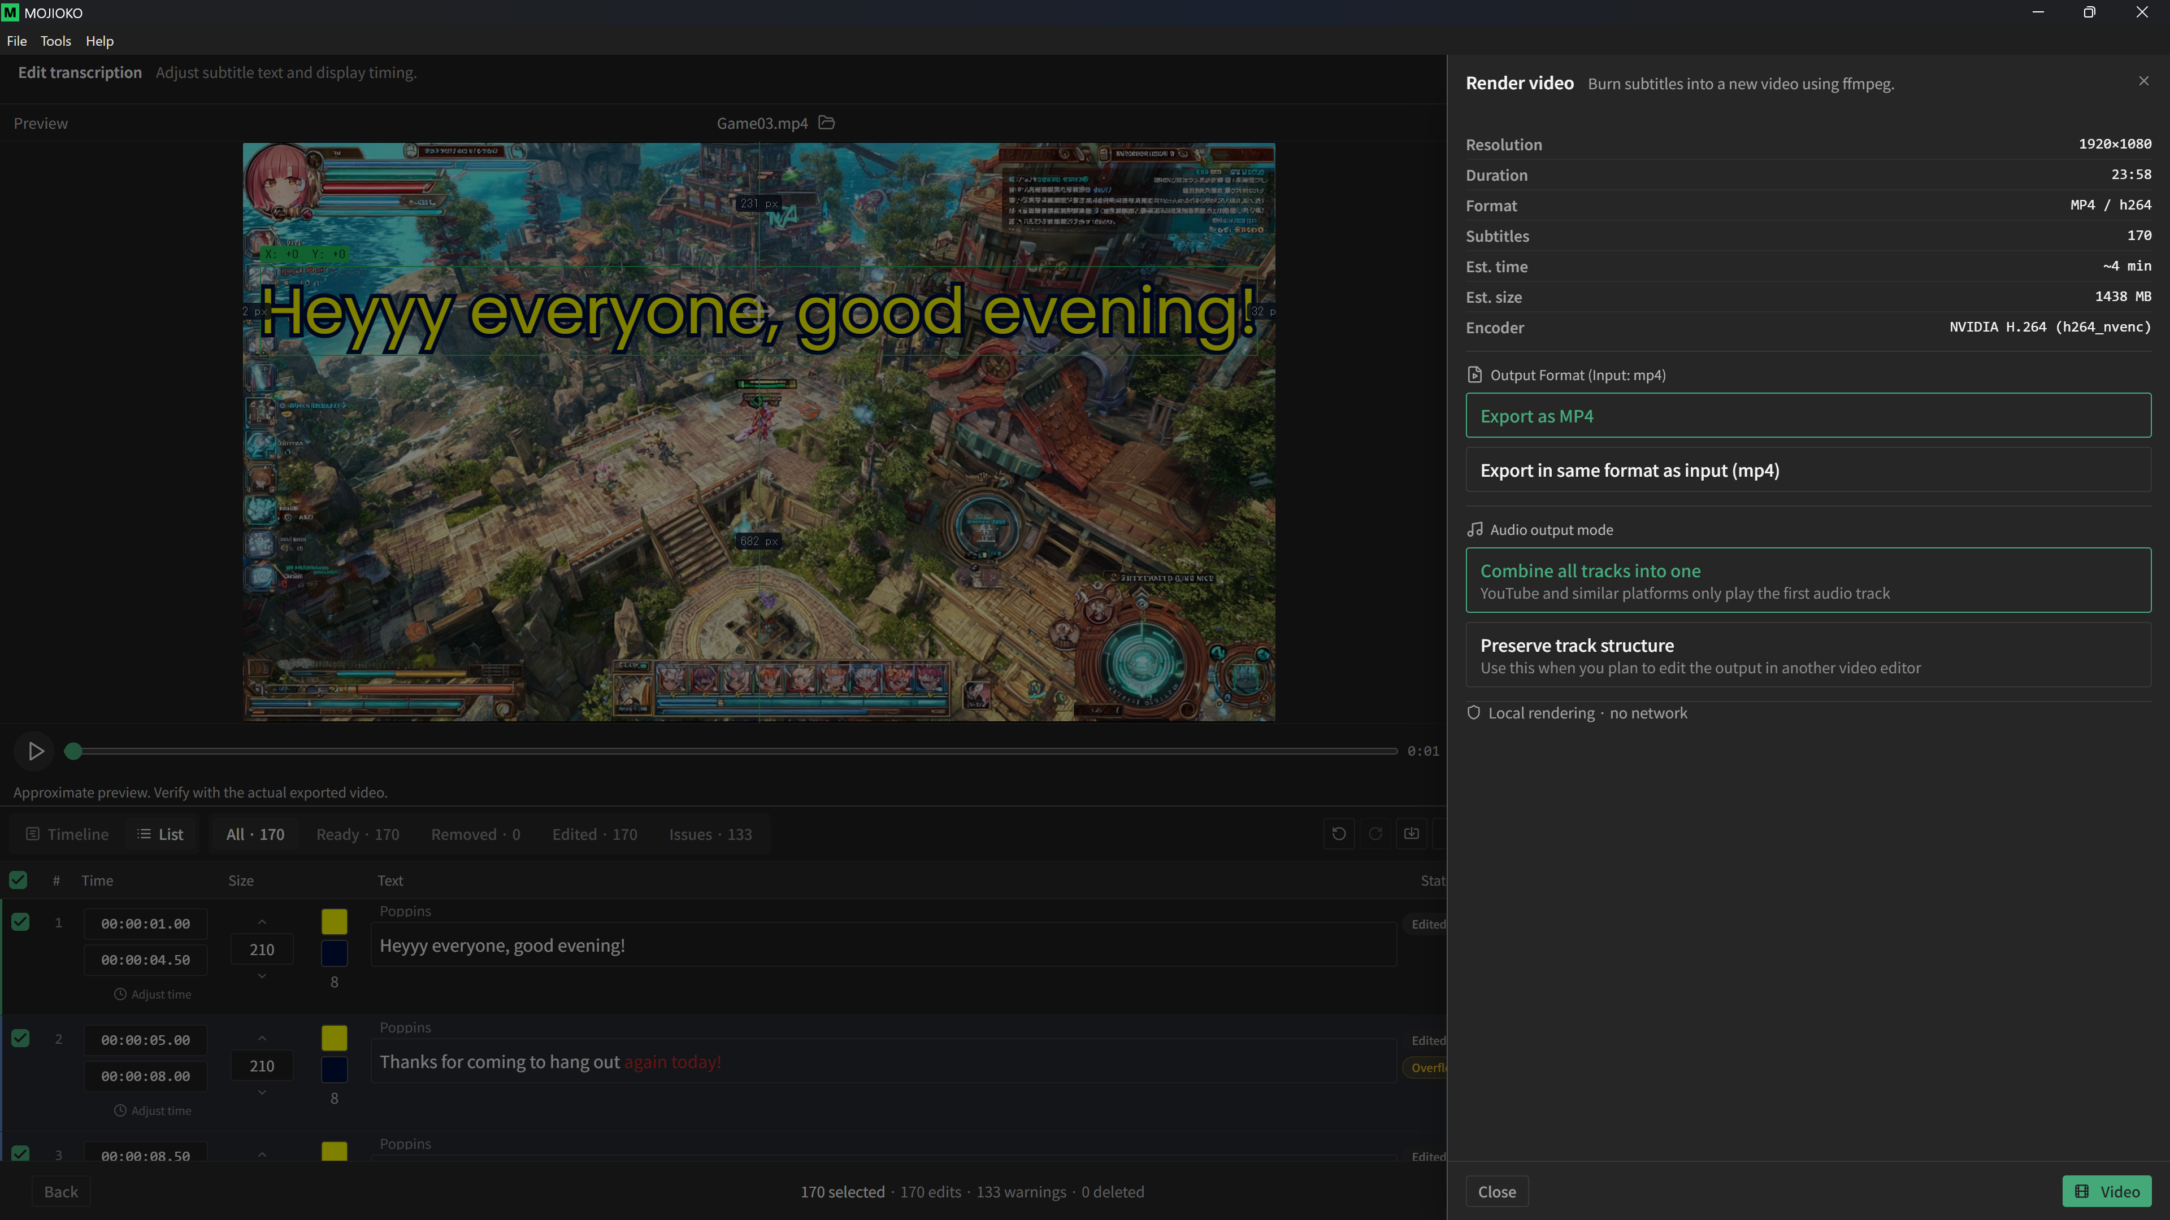Decrease font size for subtitle 2
2170x1220 pixels.
coord(262,1092)
